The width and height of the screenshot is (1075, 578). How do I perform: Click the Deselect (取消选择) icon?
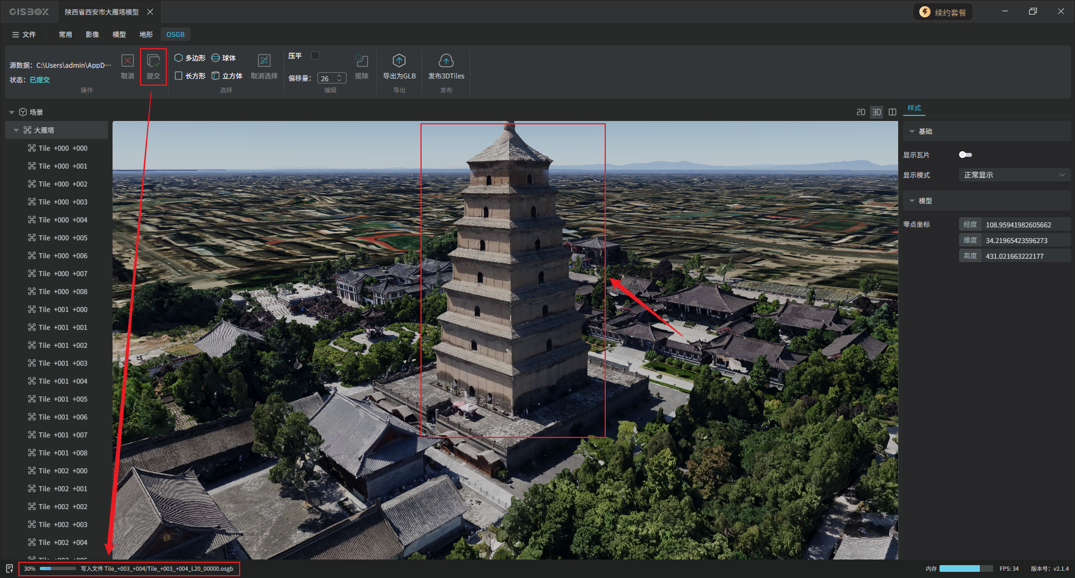264,62
